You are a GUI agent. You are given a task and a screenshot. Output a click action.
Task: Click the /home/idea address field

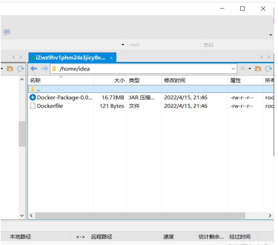click(144, 69)
